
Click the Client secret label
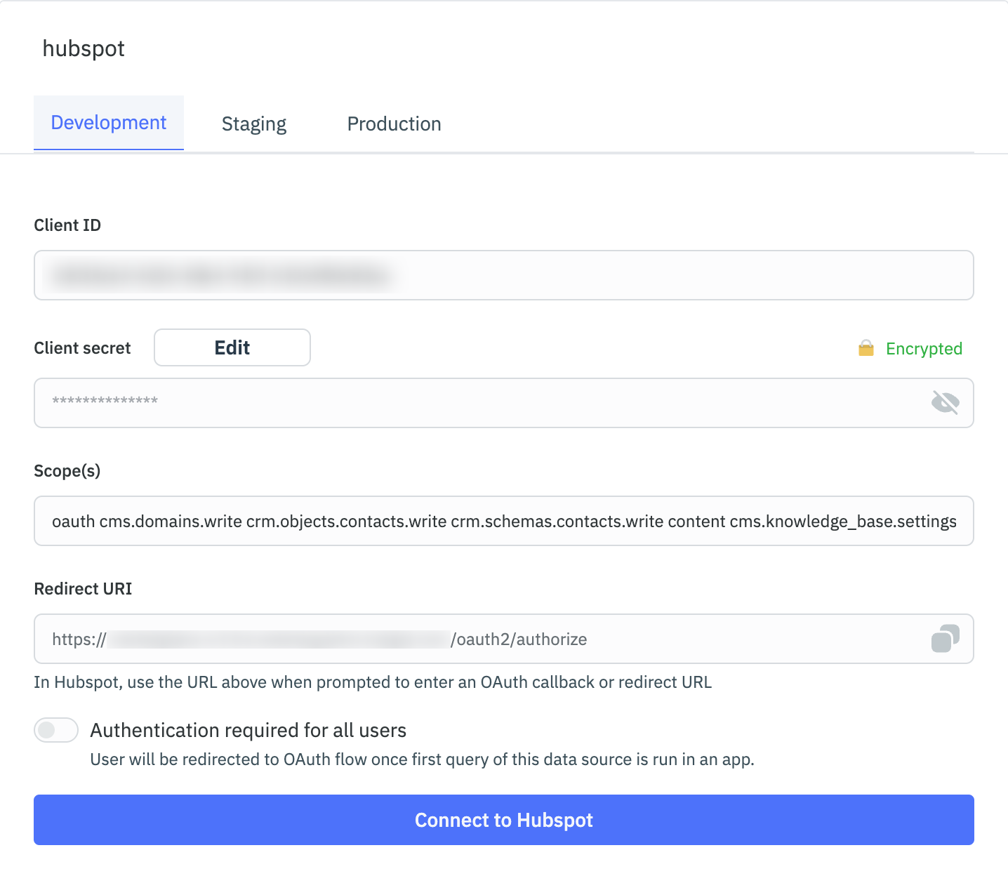pyautogui.click(x=82, y=348)
